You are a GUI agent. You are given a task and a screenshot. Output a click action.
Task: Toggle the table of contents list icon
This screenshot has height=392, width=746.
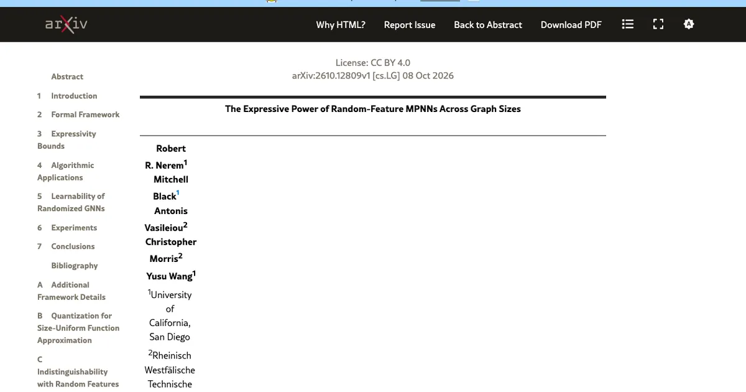628,24
